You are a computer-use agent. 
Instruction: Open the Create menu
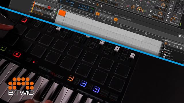click(x=115, y=15)
